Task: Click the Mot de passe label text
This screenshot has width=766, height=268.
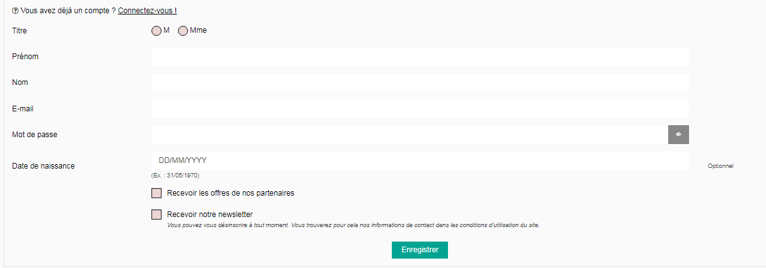Action: (x=35, y=135)
